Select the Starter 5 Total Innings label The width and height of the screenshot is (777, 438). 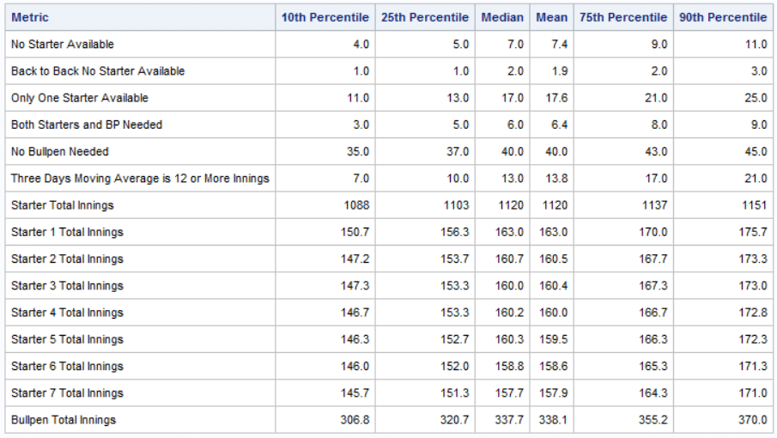coord(67,339)
